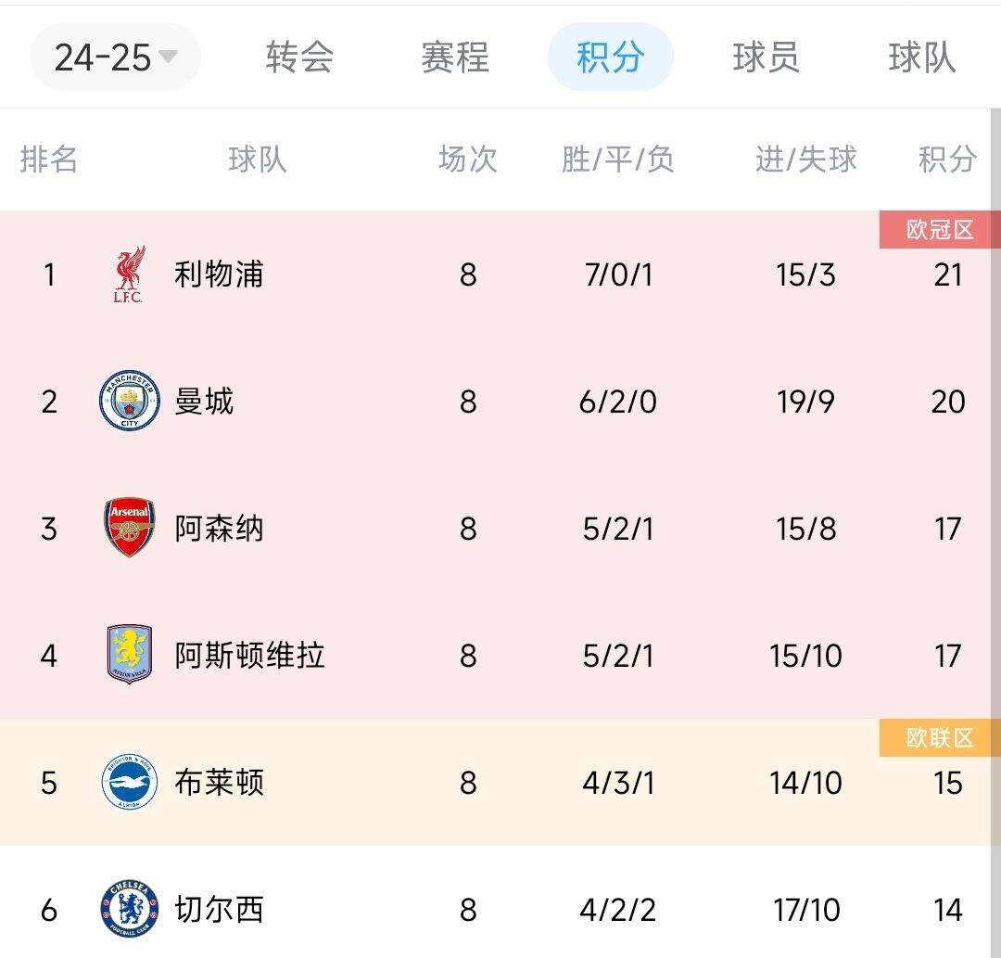Viewport: 1001px width, 958px height.
Task: Select the 积分 standings tab
Action: coord(610,57)
